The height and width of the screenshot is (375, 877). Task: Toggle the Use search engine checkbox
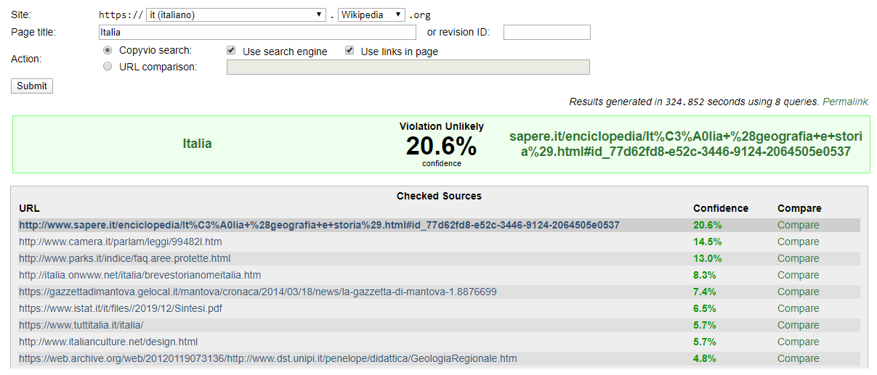(x=231, y=51)
